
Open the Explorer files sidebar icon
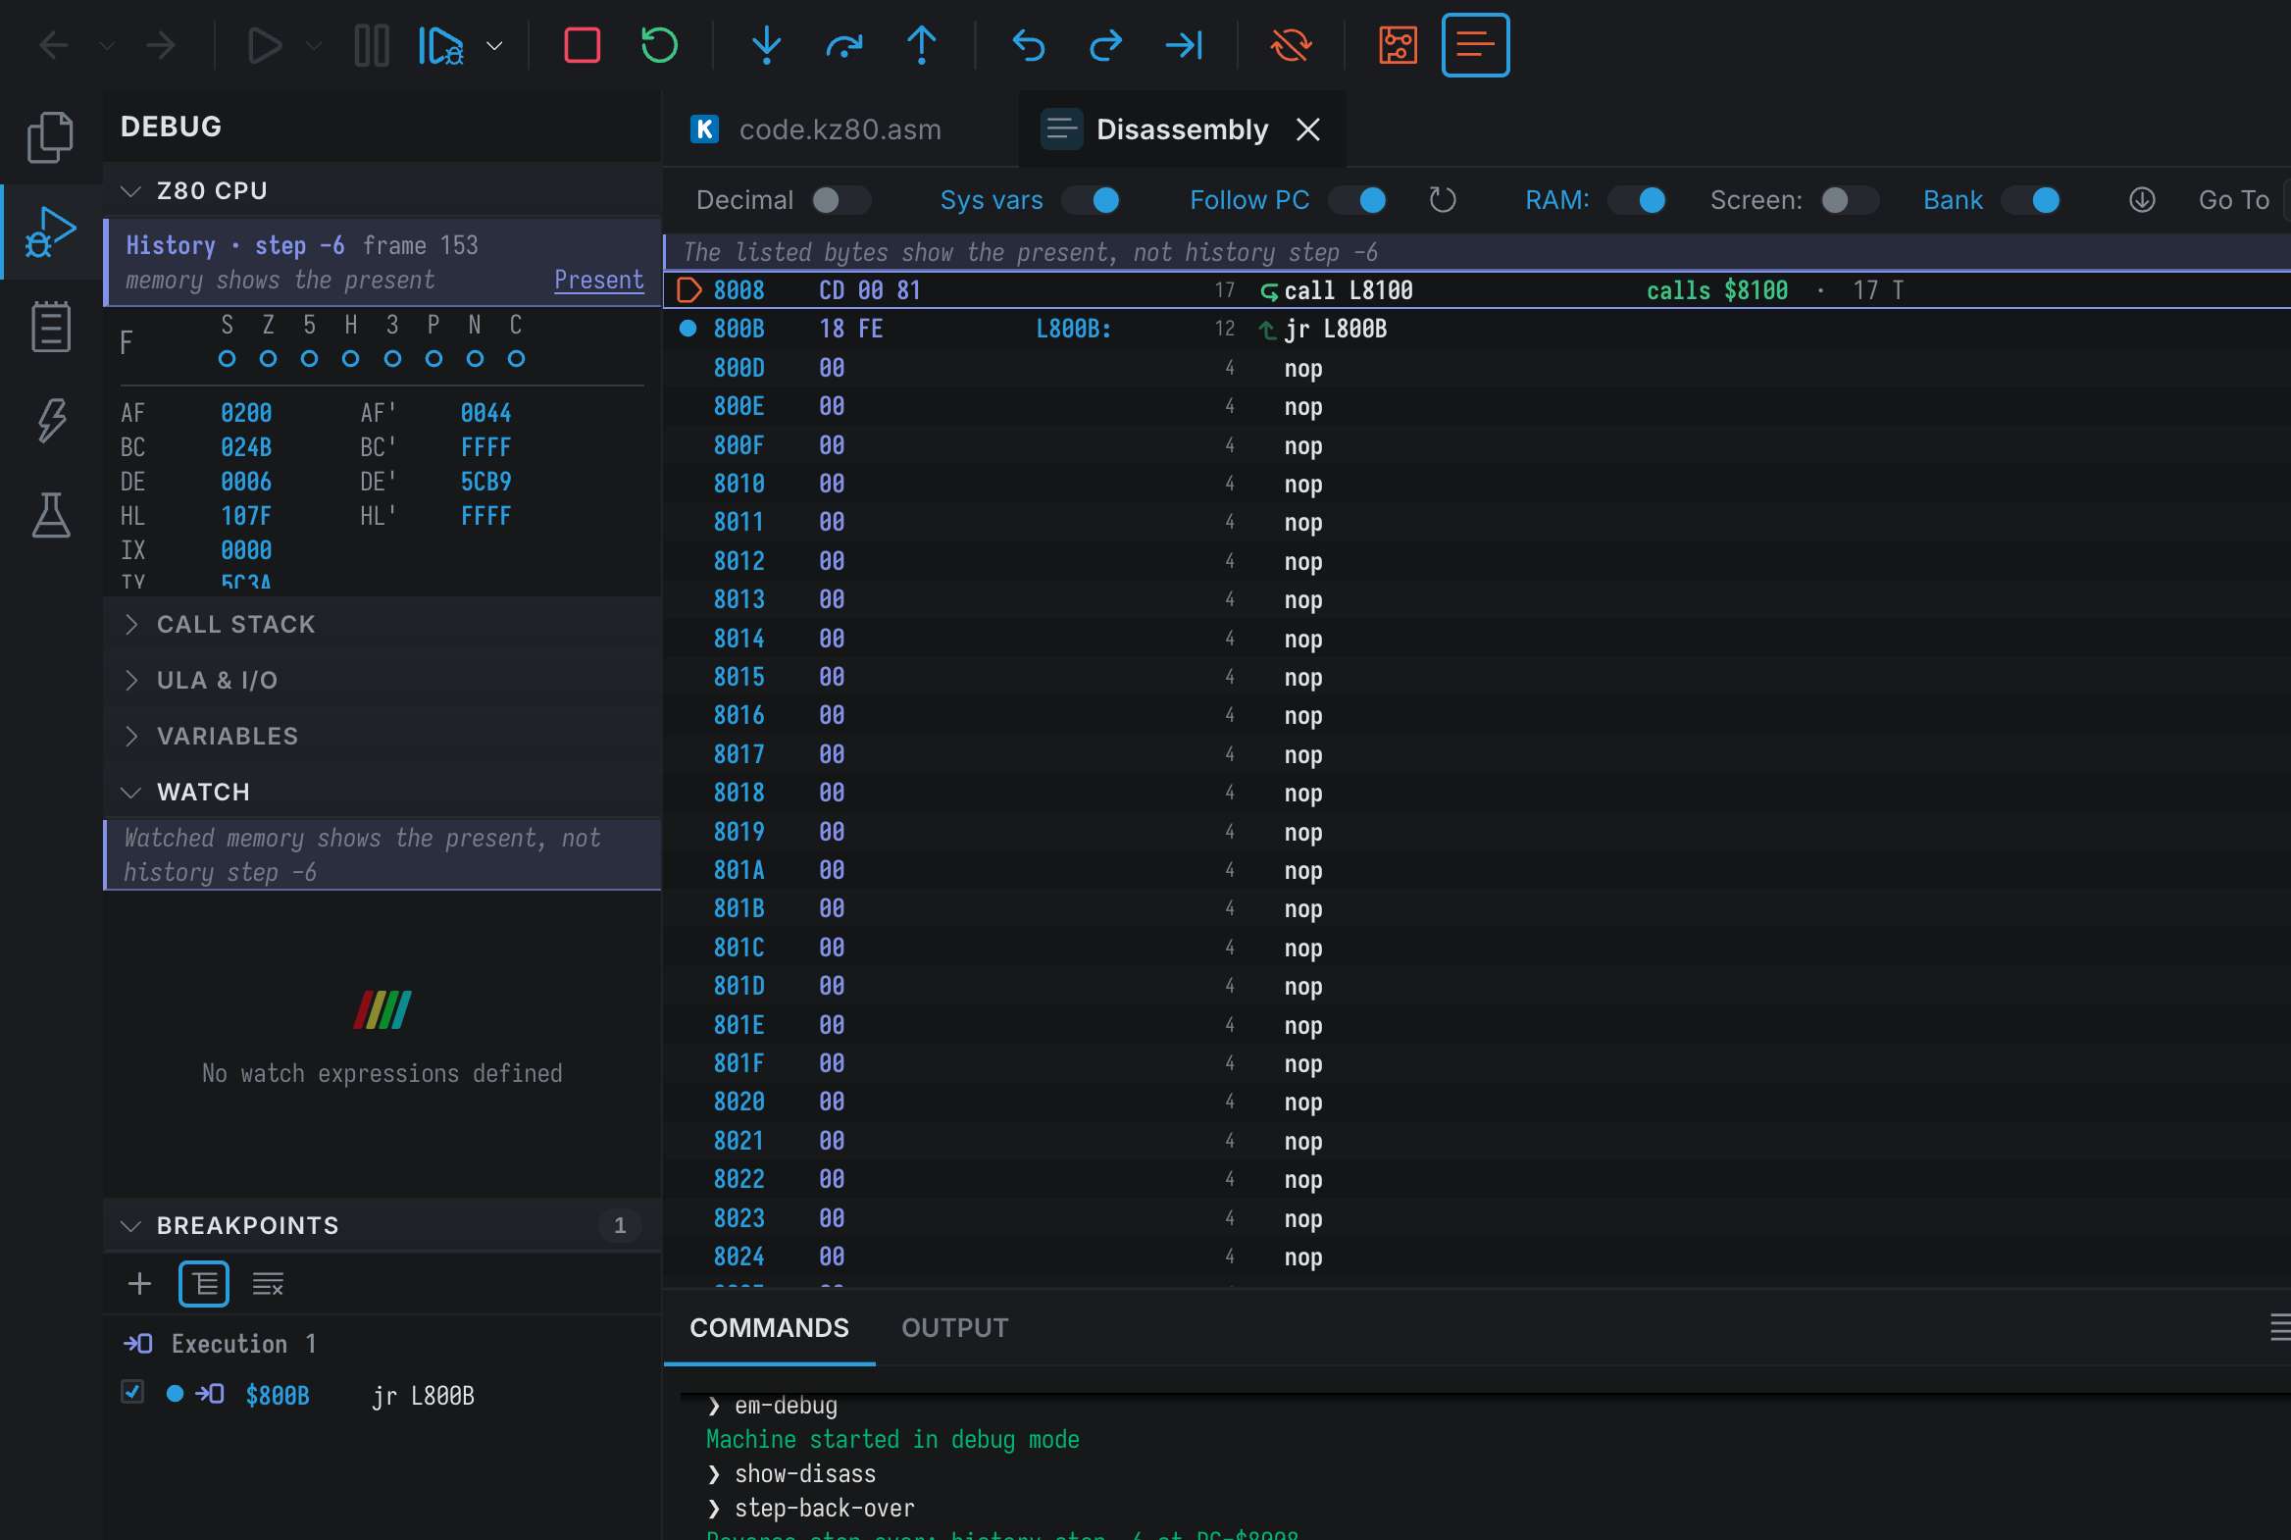50,136
